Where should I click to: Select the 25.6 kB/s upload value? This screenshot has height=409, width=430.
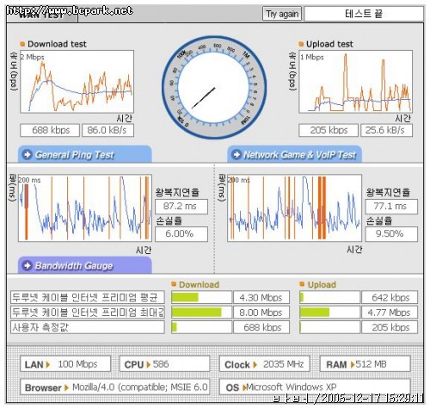point(386,130)
